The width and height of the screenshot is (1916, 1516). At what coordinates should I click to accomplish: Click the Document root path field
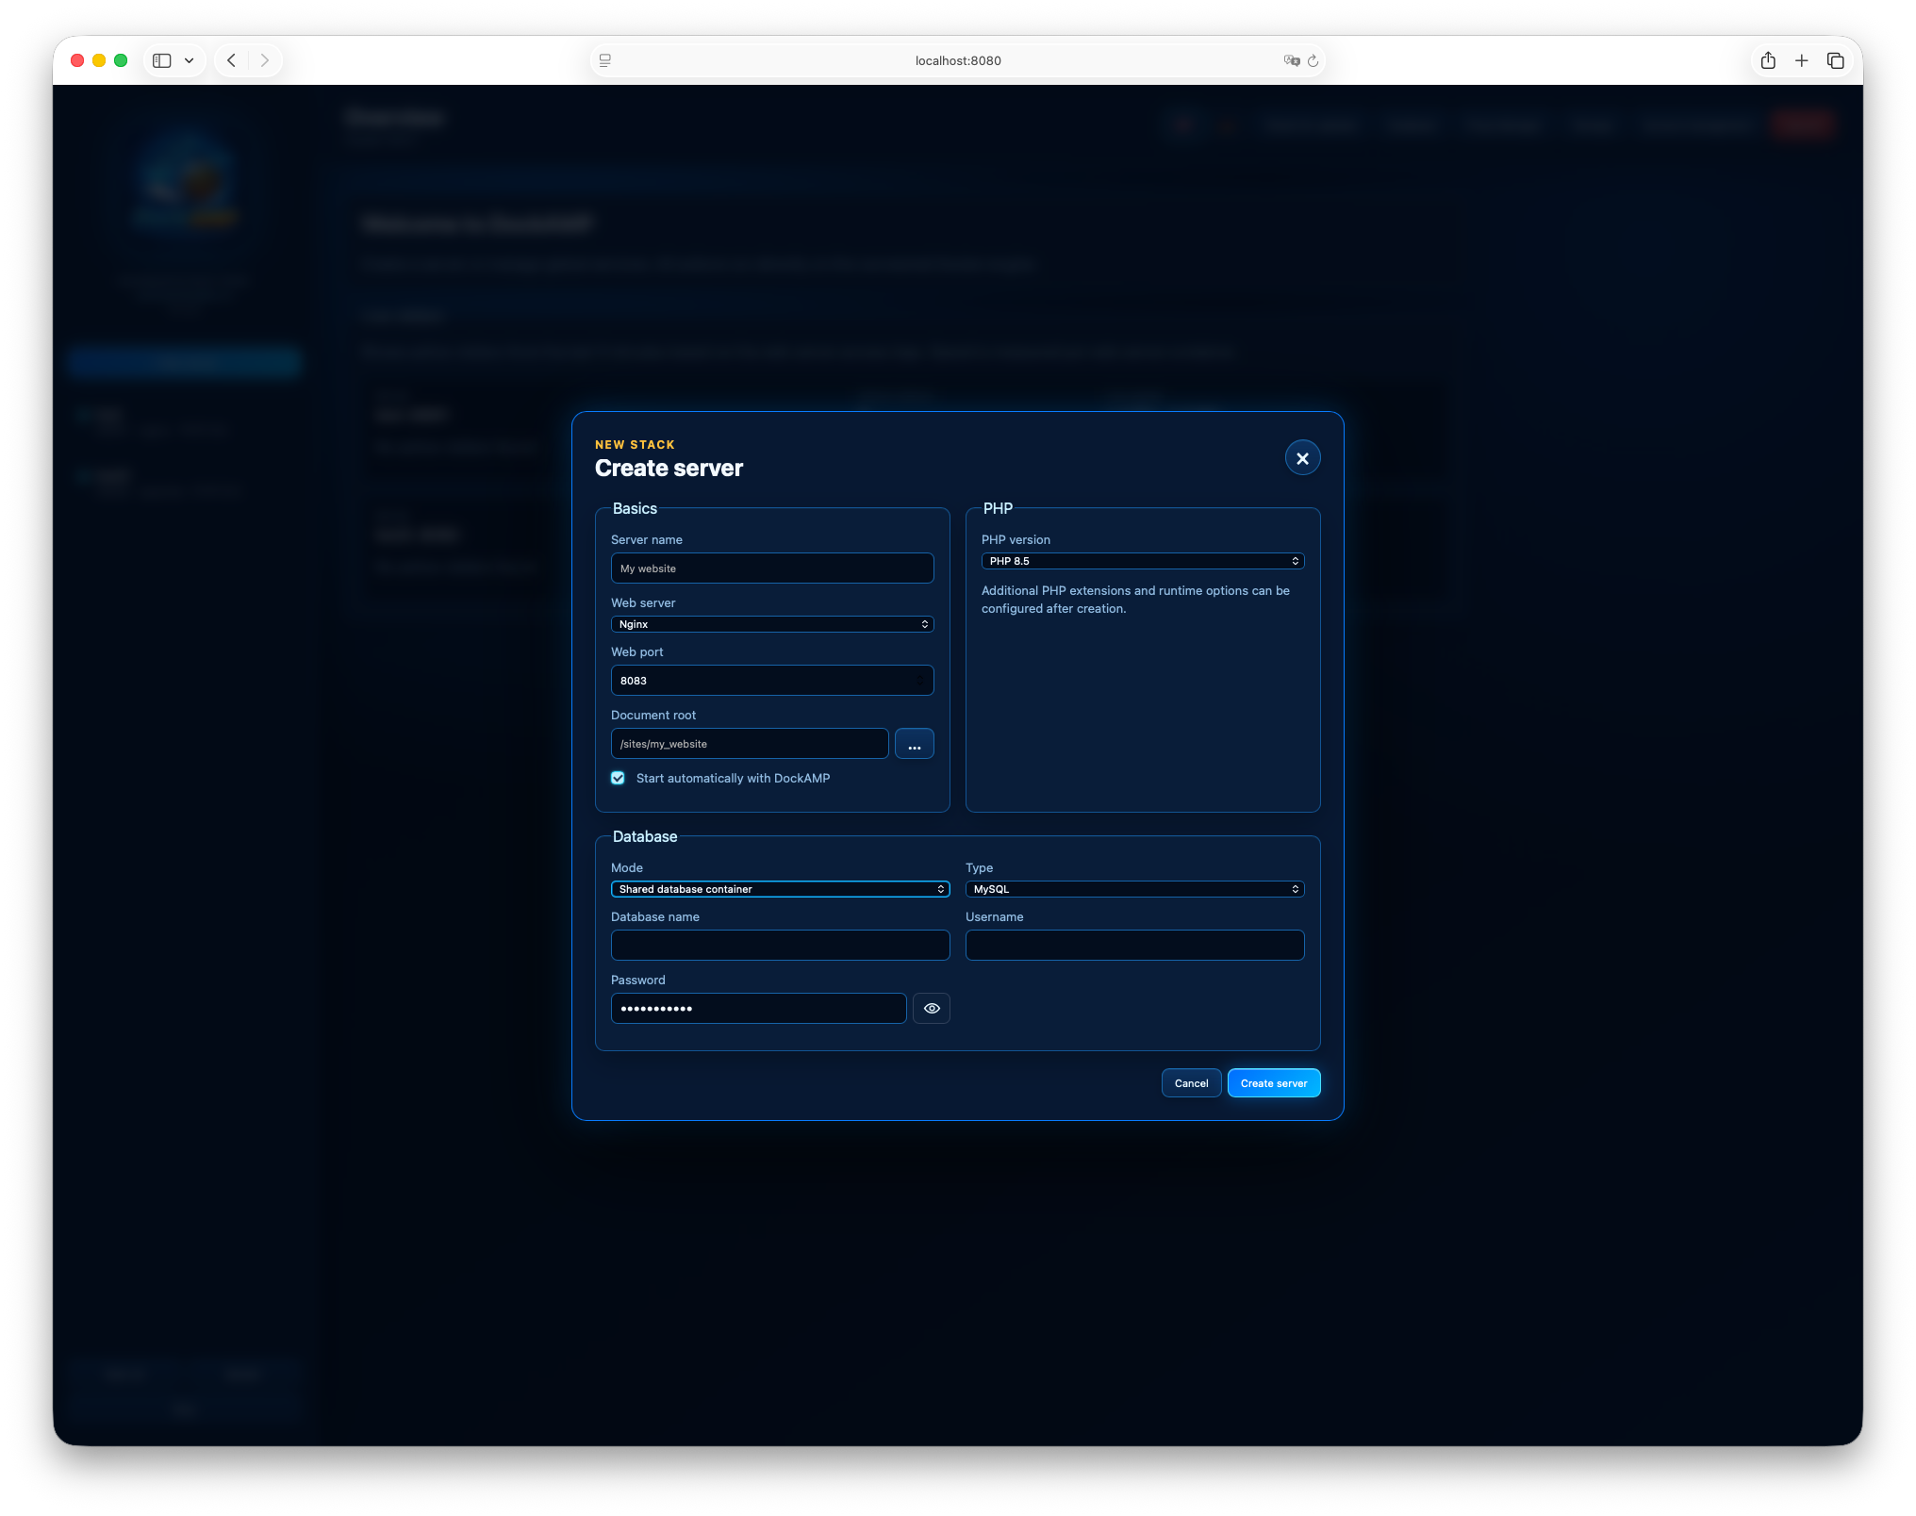click(750, 744)
